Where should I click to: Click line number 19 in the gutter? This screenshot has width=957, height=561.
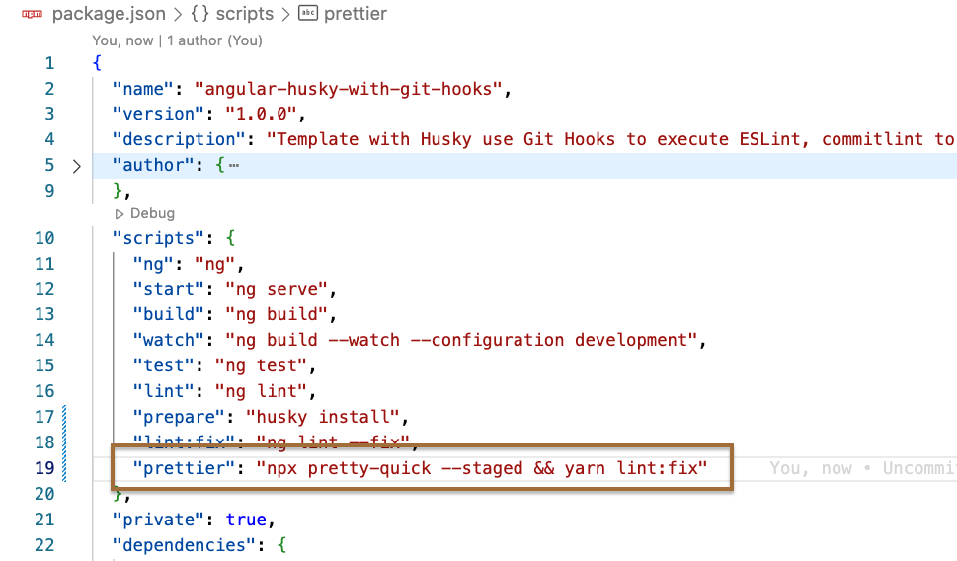pos(44,467)
